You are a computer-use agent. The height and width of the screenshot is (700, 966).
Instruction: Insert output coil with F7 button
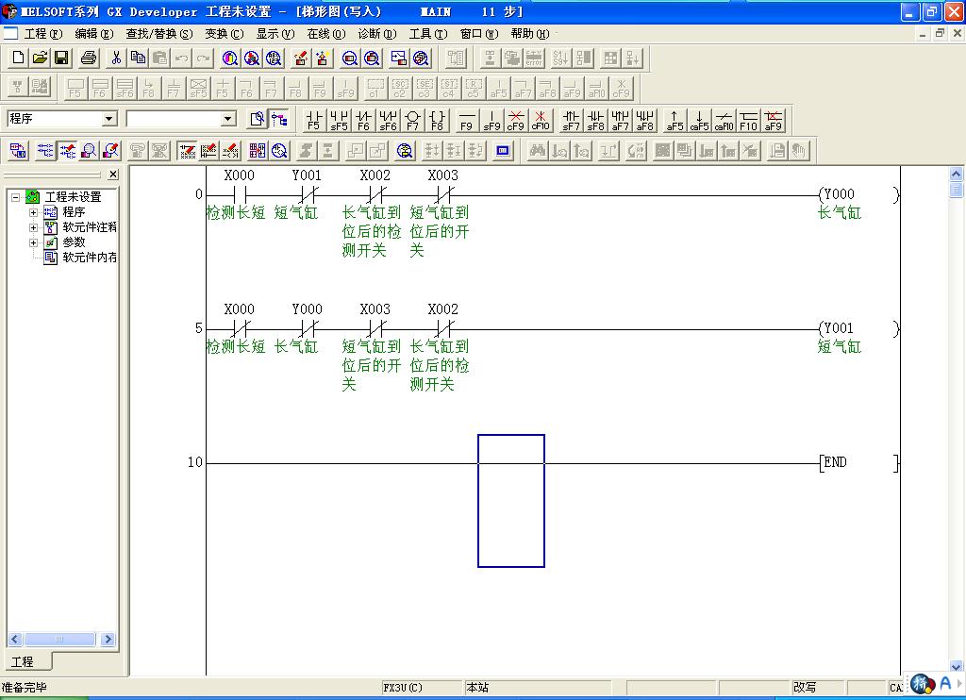pos(412,120)
